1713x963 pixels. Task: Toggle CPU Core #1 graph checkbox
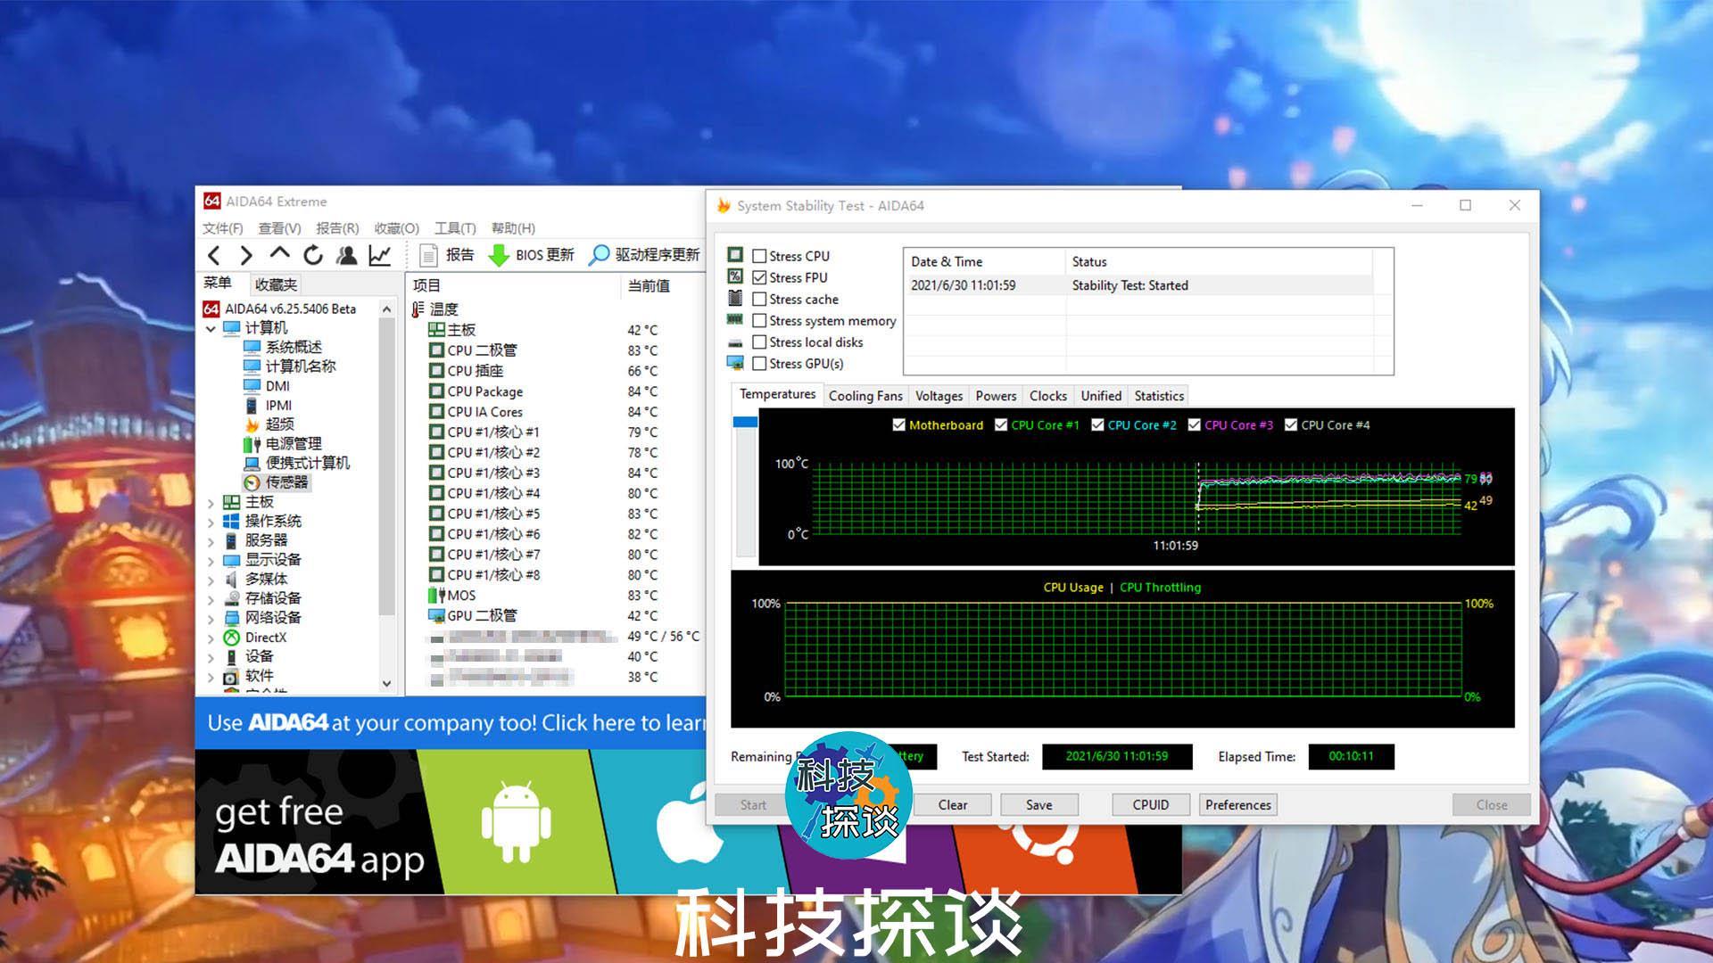[x=1001, y=424]
